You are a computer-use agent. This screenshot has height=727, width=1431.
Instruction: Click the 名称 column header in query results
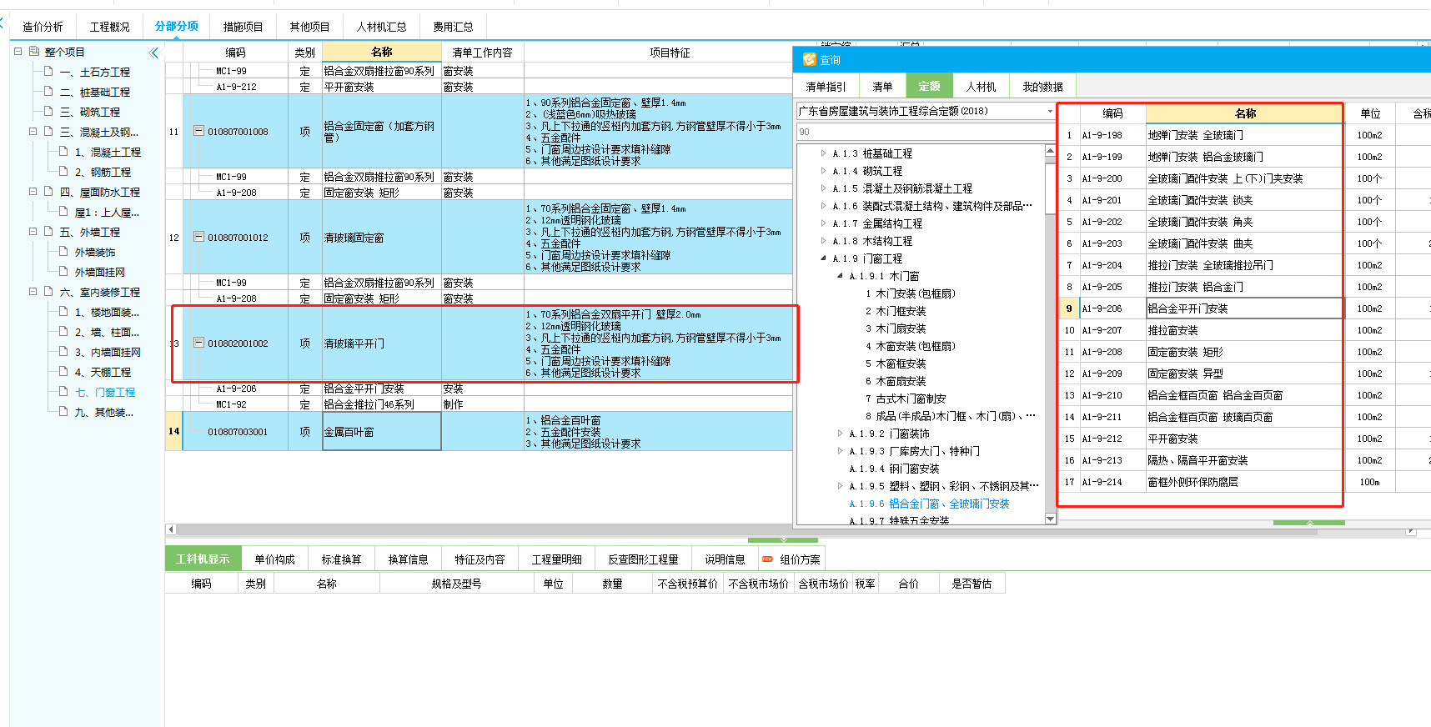coord(1245,113)
